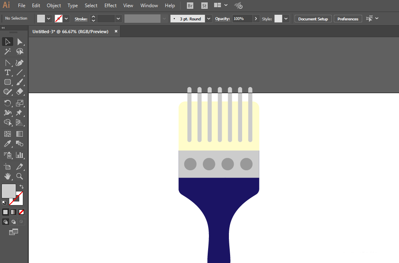Collapse the tools panel with double arrows
Viewport: 399px width, 263px height.
click(x=3, y=28)
